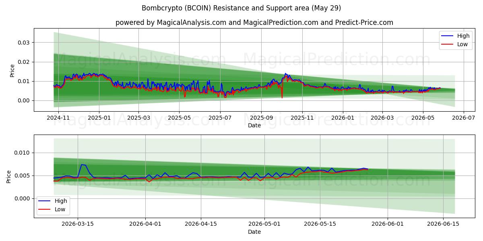Click the '2025-03' x-axis label
Viewport: 483px width, 241px height.
coord(138,118)
